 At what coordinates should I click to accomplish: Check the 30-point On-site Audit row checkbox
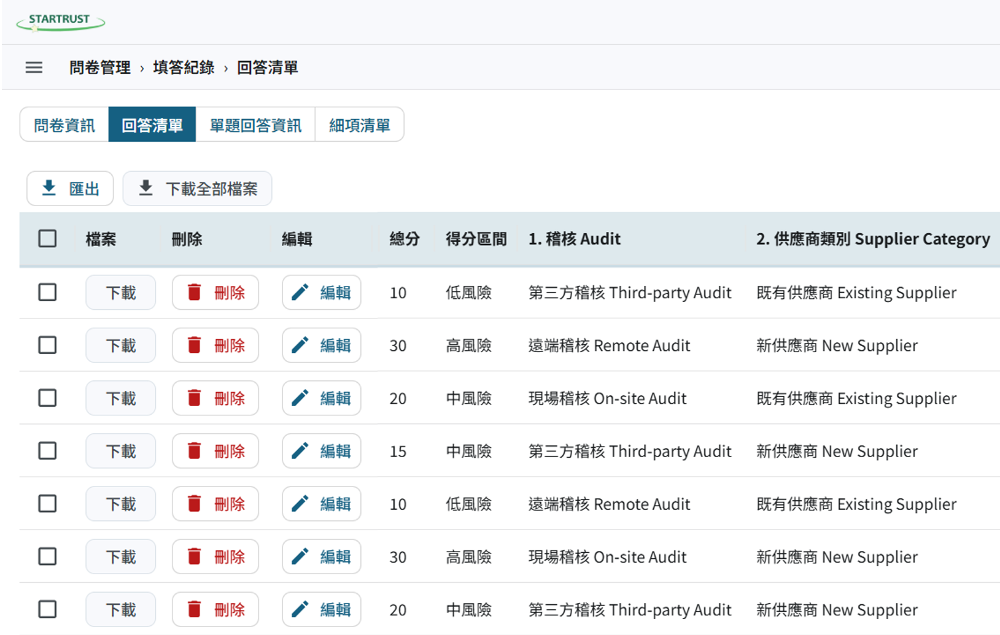47,556
